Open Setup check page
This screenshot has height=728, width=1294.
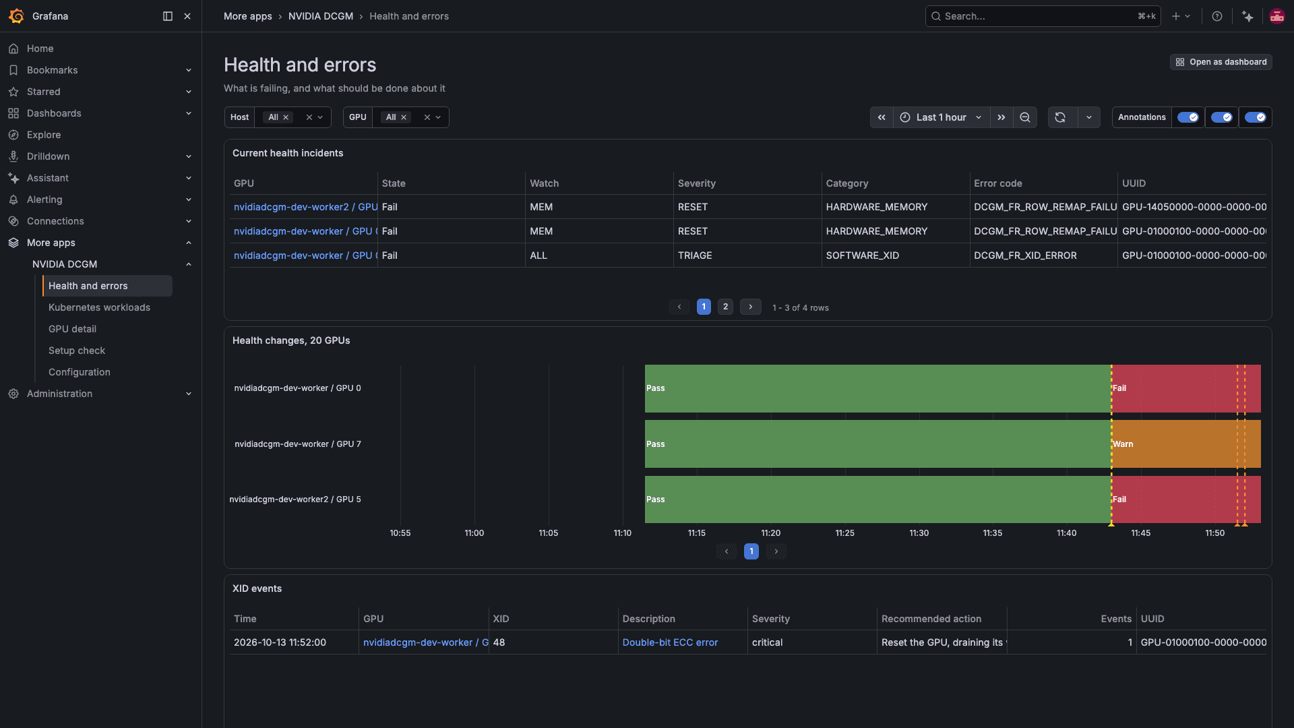tap(77, 351)
